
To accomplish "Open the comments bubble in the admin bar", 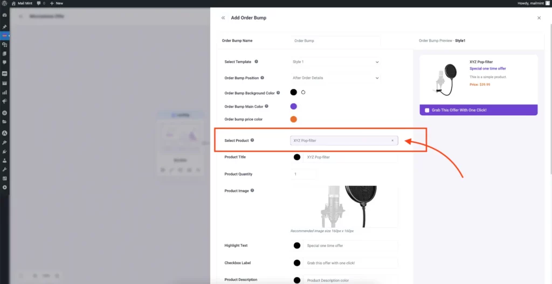I will pos(41,3).
